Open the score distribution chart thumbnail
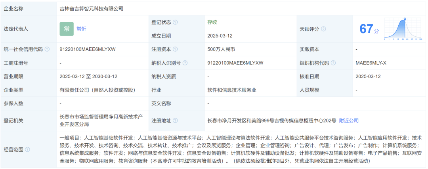The width and height of the screenshot is (428, 169). pos(403,29)
